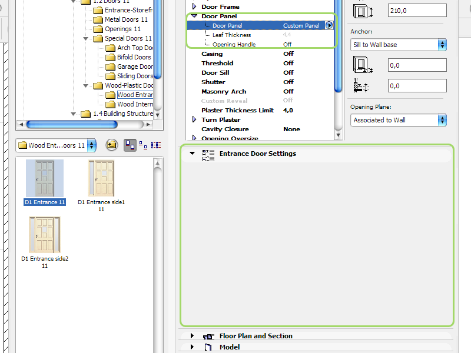Select the Shutter parameter row

pyautogui.click(x=260, y=82)
